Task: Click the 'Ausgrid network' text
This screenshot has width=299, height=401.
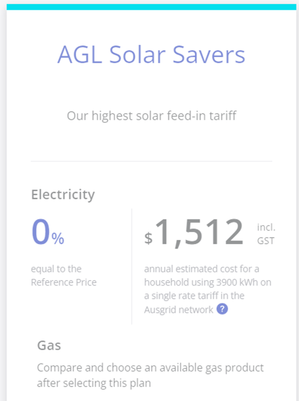Action: point(179,310)
